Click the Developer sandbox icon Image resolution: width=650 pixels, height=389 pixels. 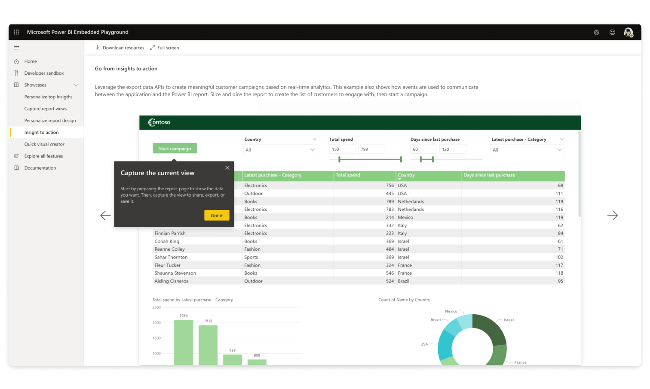click(x=16, y=73)
